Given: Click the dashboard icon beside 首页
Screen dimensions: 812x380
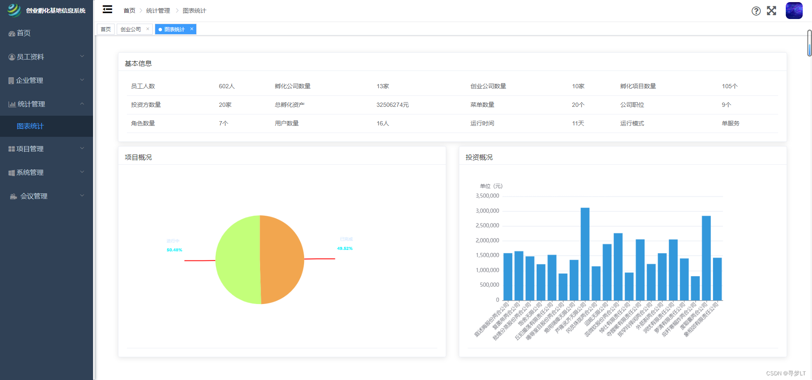Looking at the screenshot, I should point(12,33).
